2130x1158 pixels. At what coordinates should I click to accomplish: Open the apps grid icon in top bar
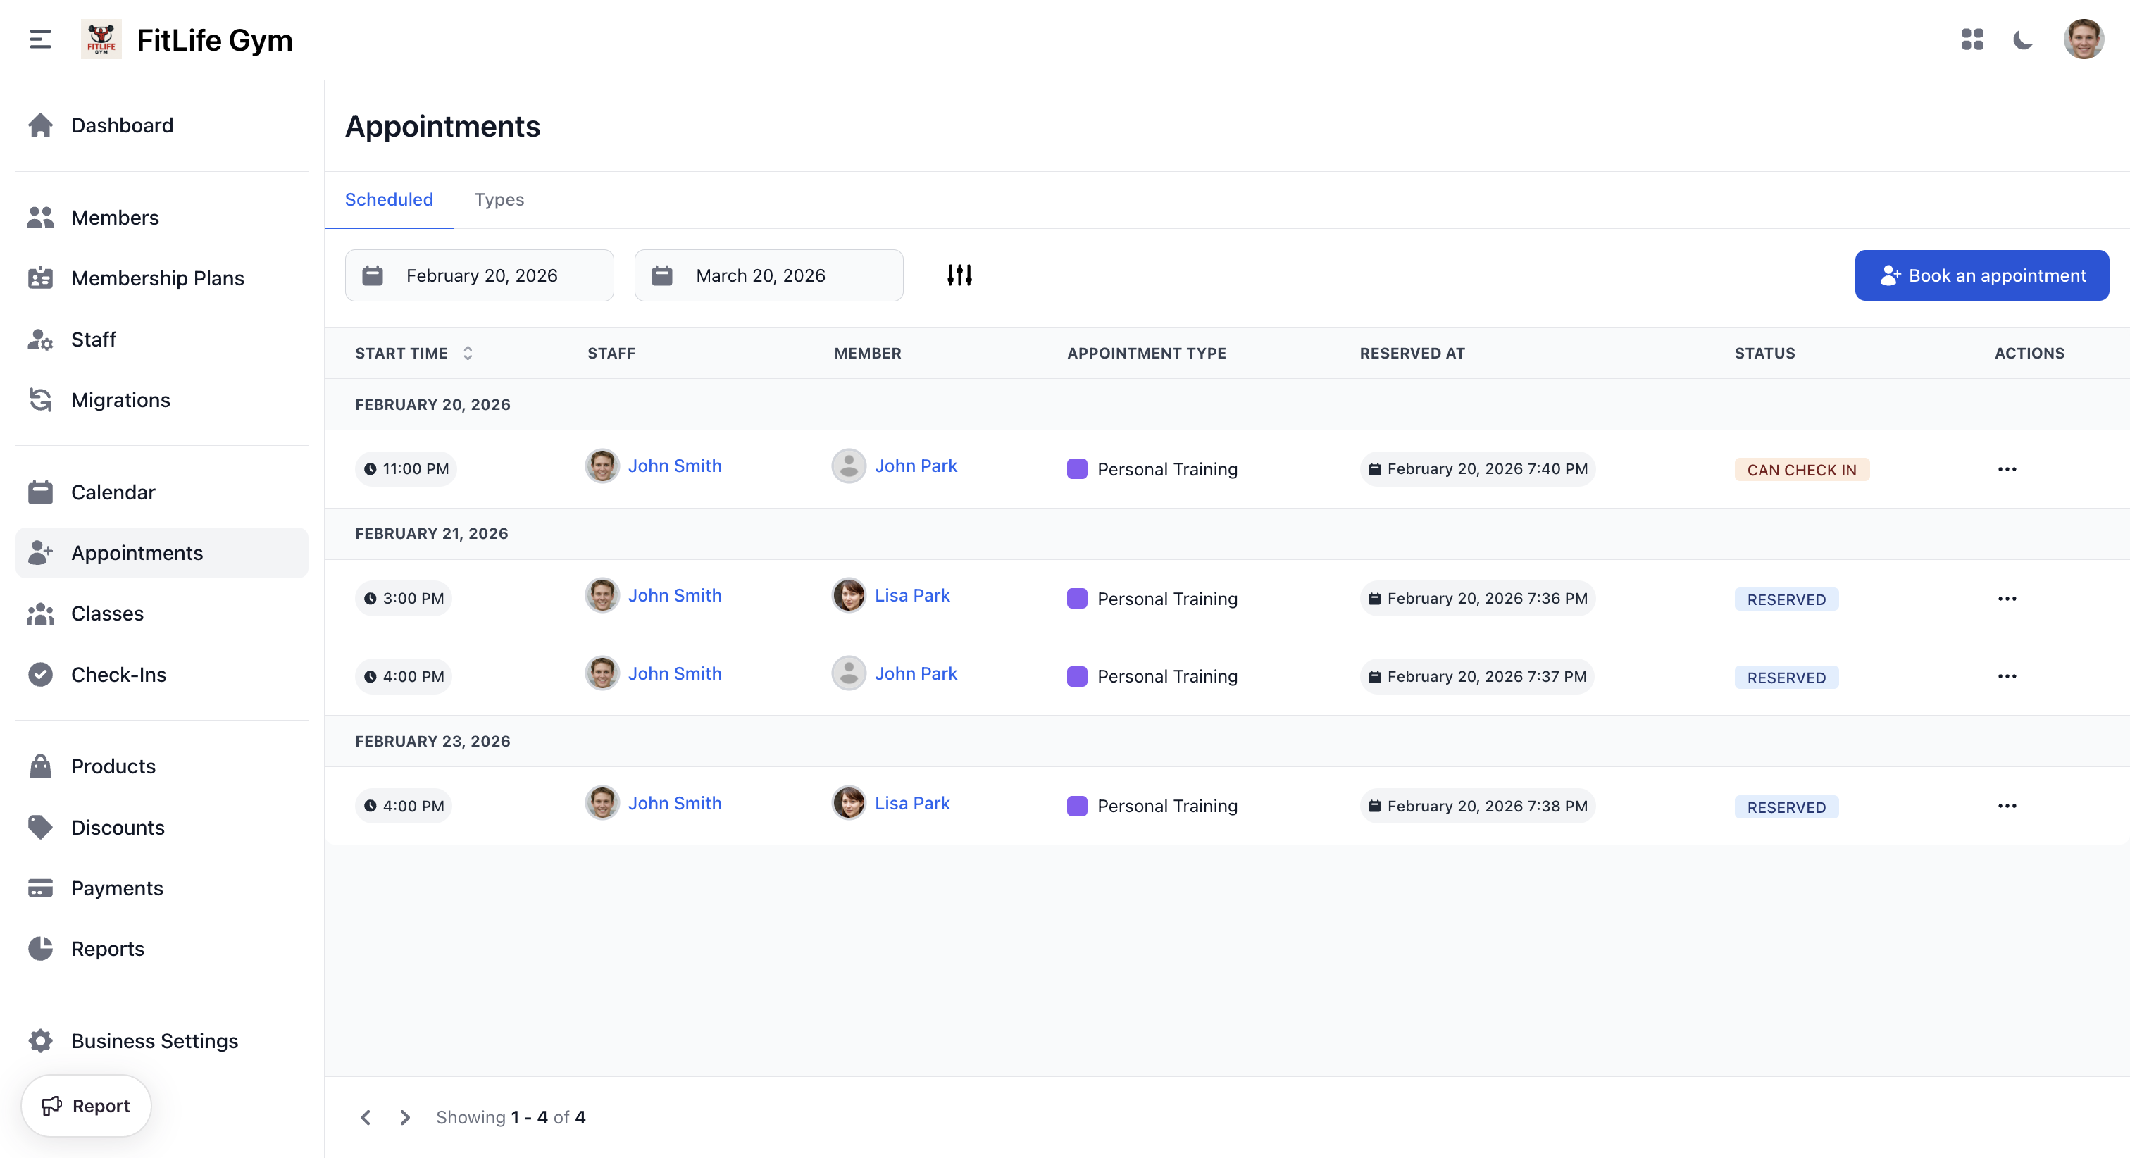point(1973,39)
